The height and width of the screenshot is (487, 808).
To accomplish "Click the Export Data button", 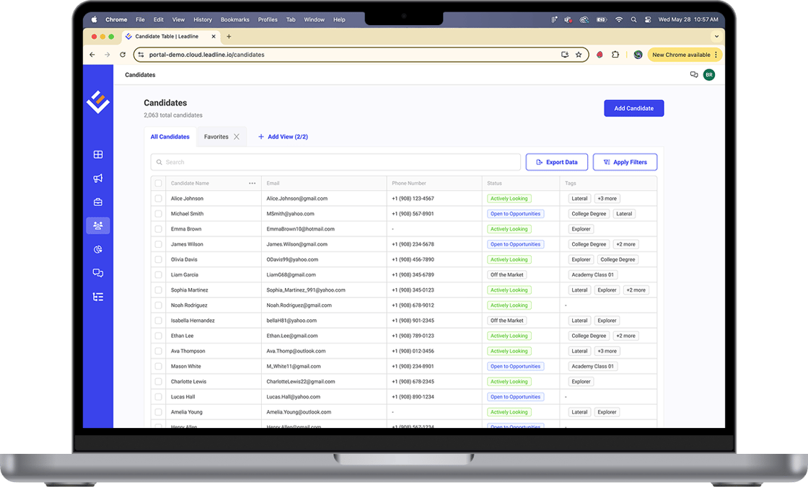I will pos(556,161).
